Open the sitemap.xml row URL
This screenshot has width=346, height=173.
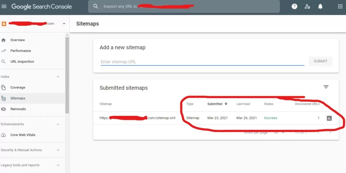pos(137,118)
